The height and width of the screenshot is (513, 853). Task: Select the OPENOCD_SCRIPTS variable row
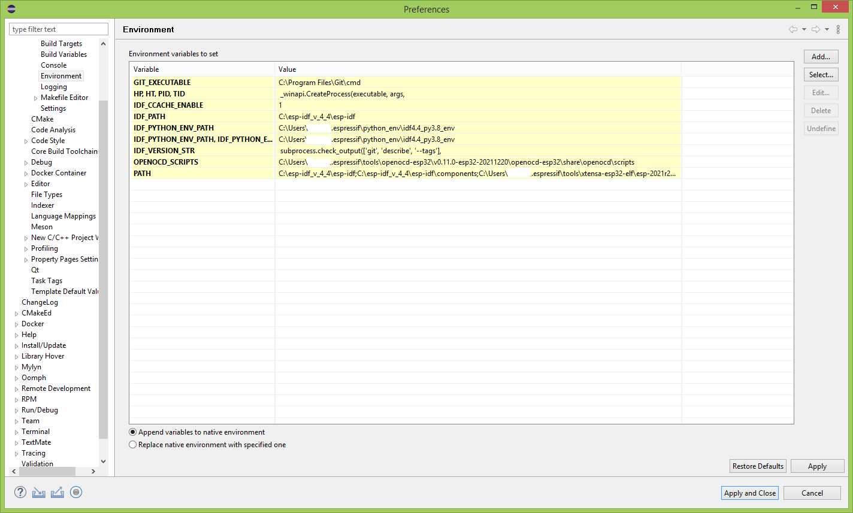click(406, 162)
